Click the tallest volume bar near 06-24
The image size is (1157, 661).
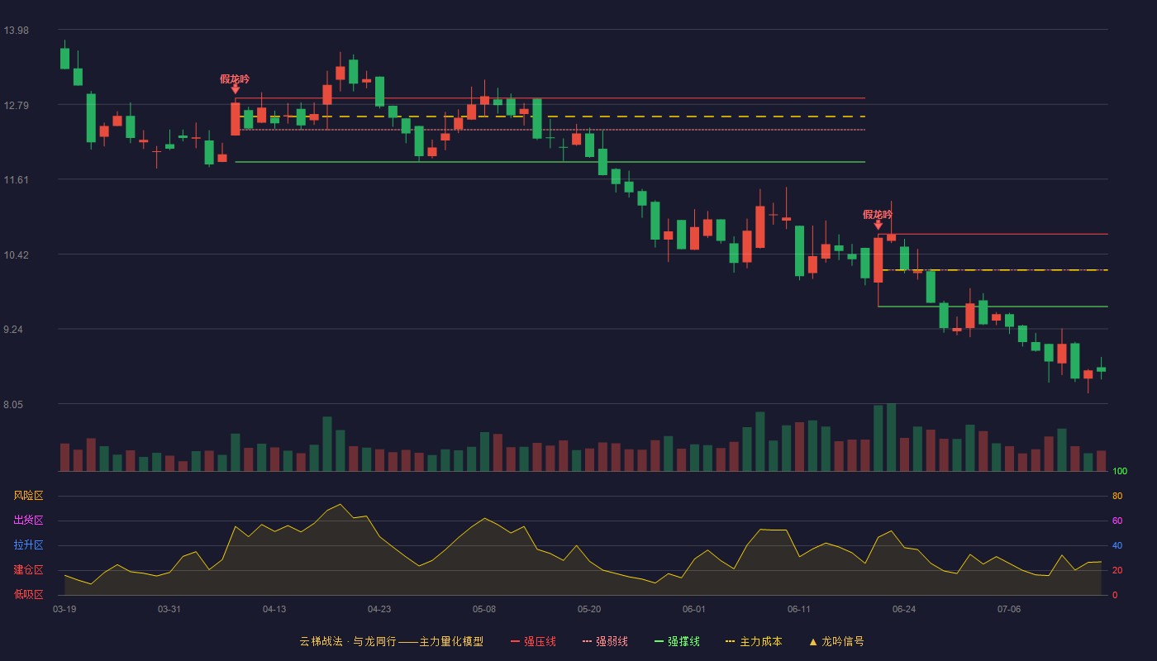click(891, 437)
